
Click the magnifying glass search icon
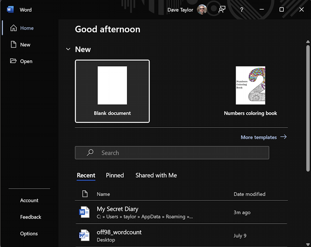pos(90,152)
